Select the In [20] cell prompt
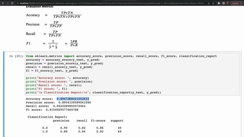 [16, 56]
